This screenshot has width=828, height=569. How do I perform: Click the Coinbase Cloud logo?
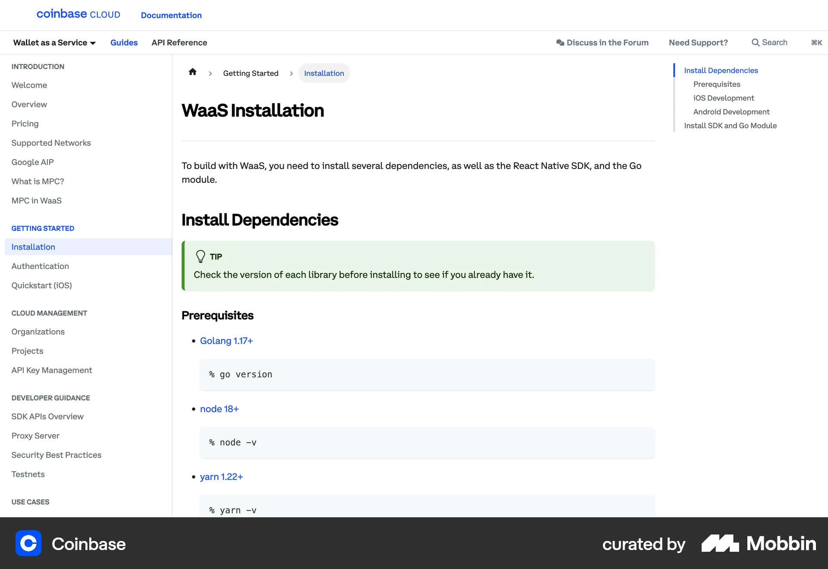[x=78, y=14]
